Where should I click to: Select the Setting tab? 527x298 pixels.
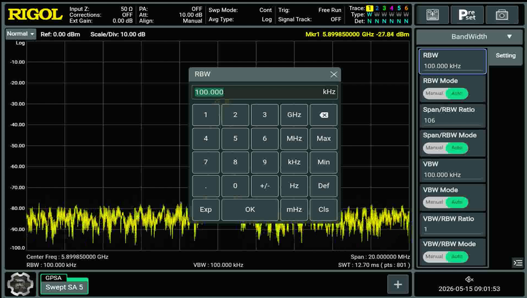(x=505, y=56)
